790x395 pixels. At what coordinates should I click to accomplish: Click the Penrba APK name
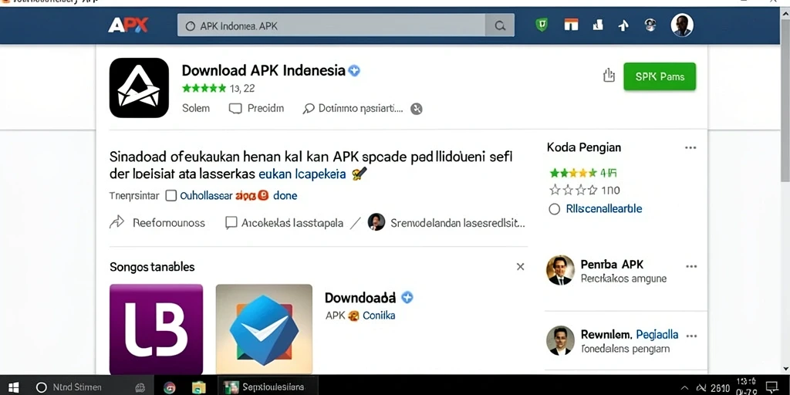[x=612, y=265]
